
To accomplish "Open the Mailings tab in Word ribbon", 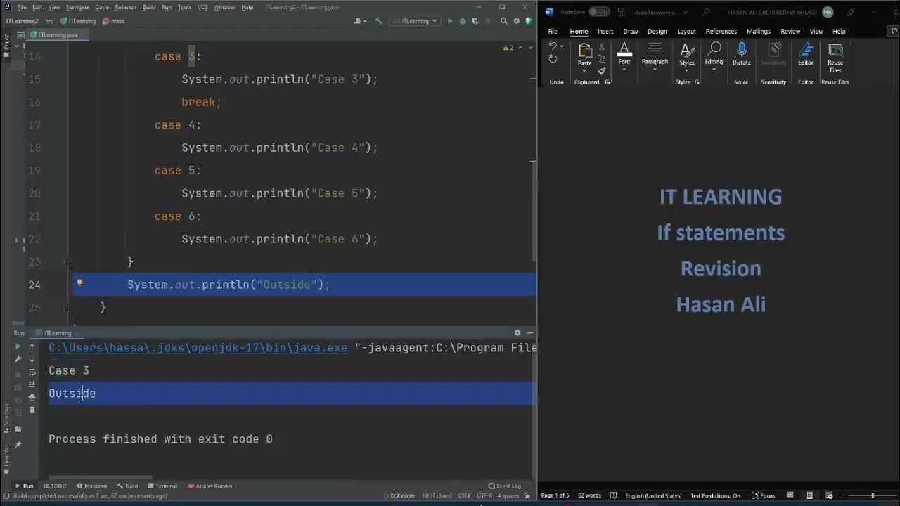I will [x=759, y=32].
